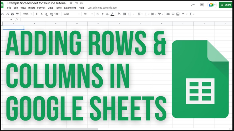
Task: Open the Functions sigma menu
Action: [192, 14]
